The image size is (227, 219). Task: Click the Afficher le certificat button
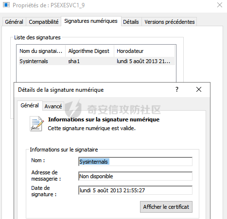point(166,207)
